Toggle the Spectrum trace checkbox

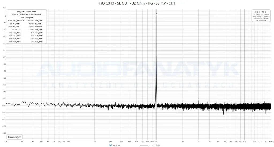[x=111, y=145]
